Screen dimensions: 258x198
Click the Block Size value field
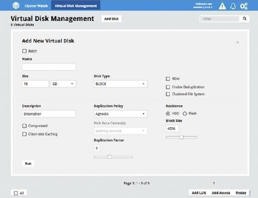click(172, 129)
